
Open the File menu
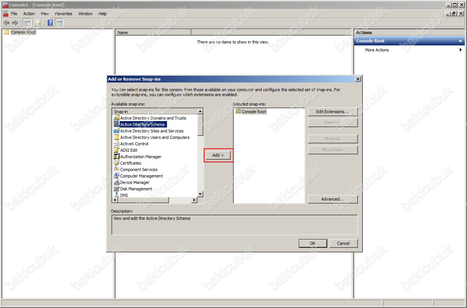coord(14,14)
